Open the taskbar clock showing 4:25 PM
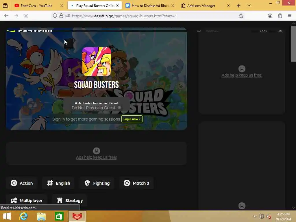The image size is (296, 222). point(283,217)
